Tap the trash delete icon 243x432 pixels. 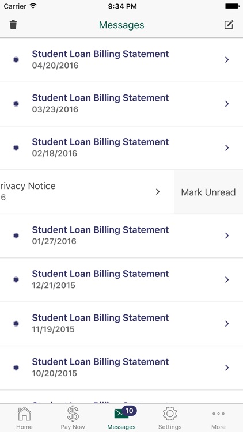coord(13,25)
